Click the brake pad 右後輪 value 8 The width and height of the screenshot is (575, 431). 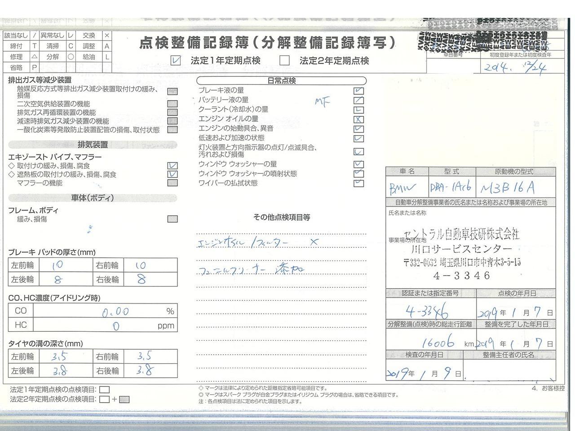(x=141, y=280)
